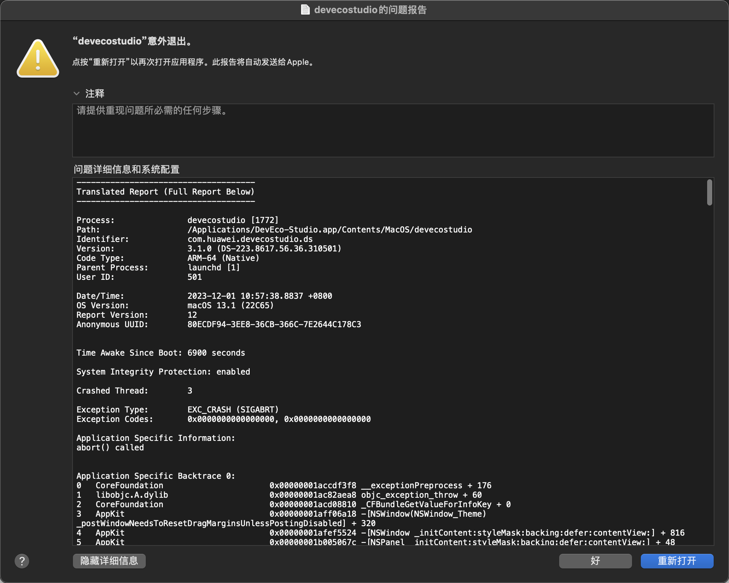
Task: Click '_postWindowNeedsToResetDragMarginsUnlessPostingDisabled] + 320' line
Action: pos(226,523)
